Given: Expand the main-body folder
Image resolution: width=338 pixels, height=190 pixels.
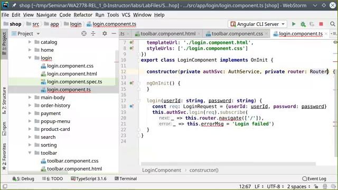Looking at the screenshot, I should point(30,97).
